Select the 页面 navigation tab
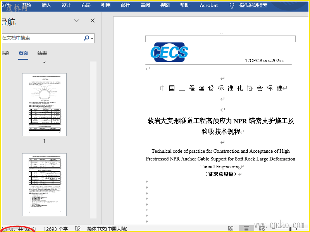Screen dimensions: 310x232 click(x=23, y=53)
